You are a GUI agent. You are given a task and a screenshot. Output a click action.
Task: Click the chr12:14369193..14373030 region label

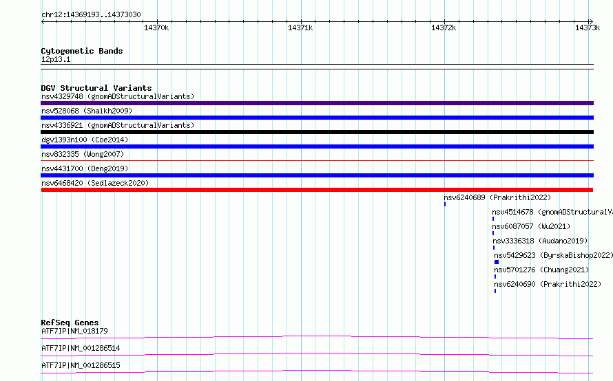coord(91,14)
